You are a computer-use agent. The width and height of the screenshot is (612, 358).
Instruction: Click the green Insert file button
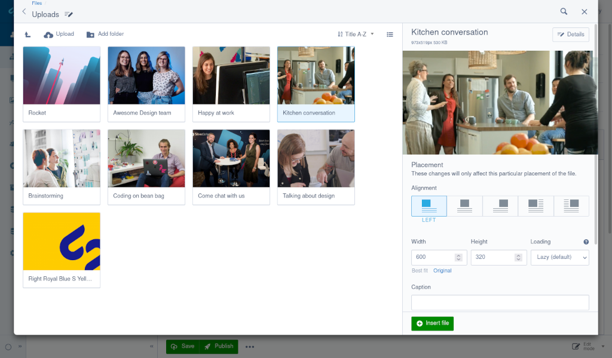coord(432,323)
